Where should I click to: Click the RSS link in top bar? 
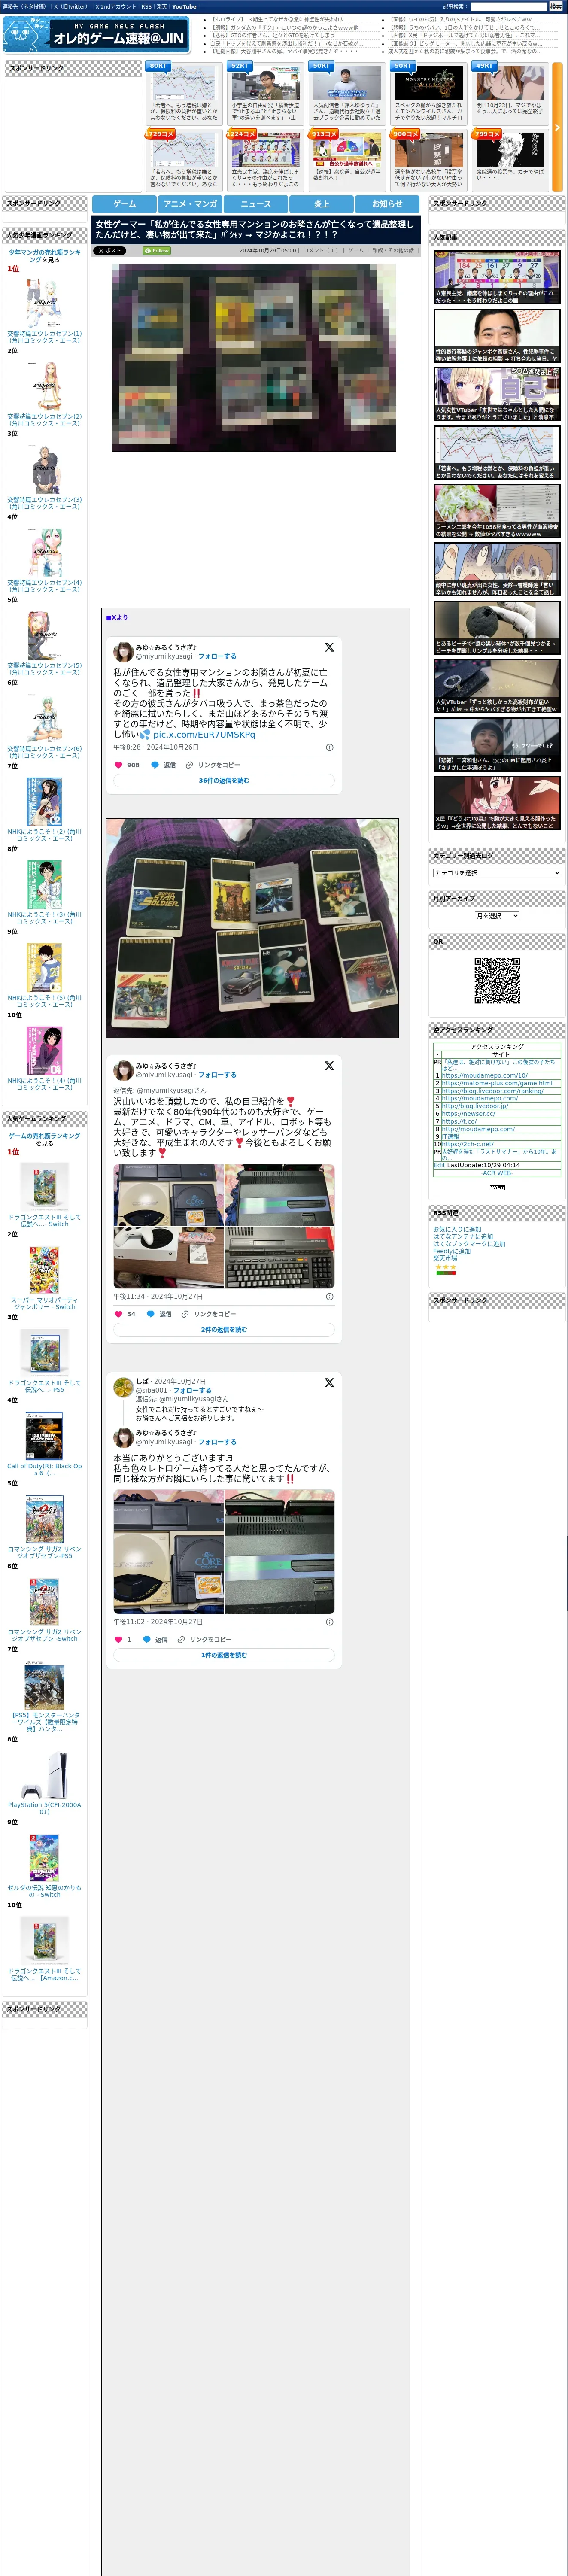tap(146, 6)
